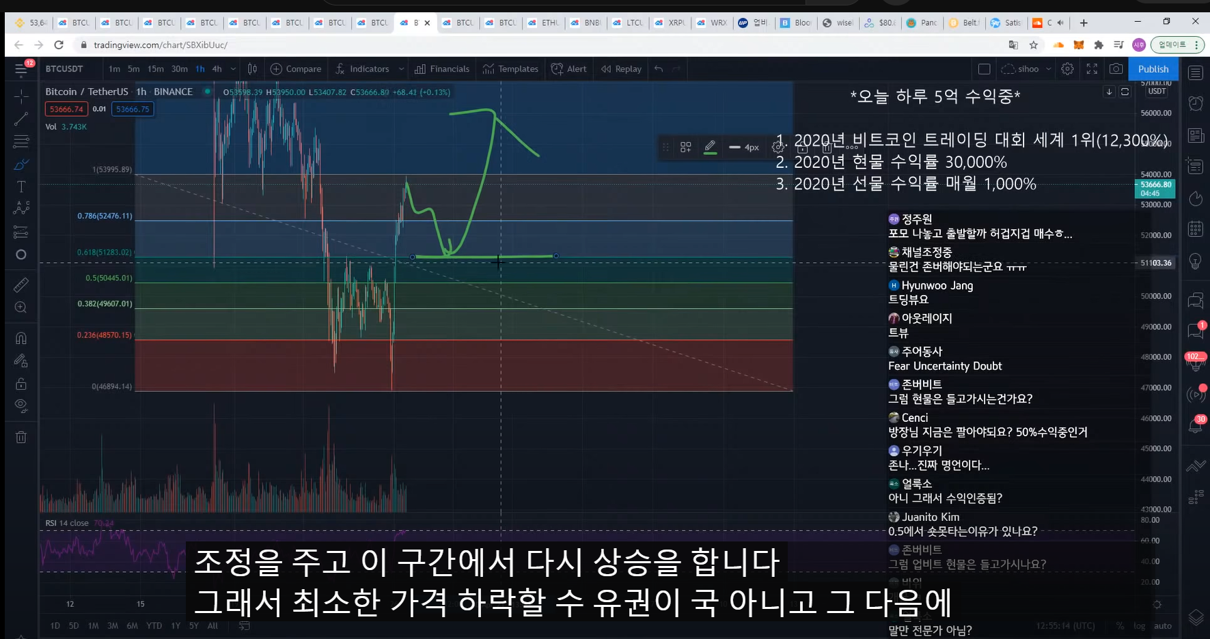Reload the browser page
Screen dimensions: 1210x639
pos(59,45)
